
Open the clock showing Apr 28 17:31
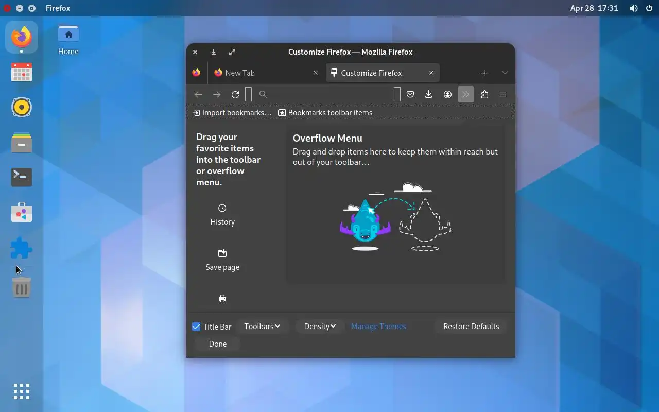tap(594, 8)
